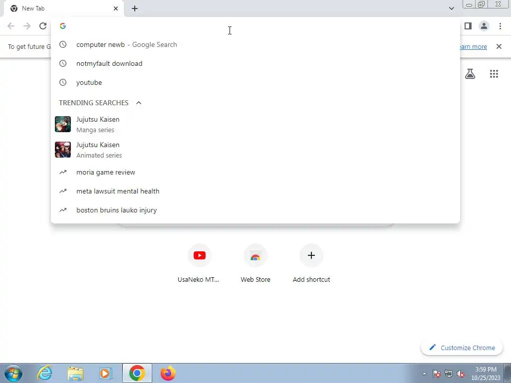Click the Add shortcut button
Image resolution: width=511 pixels, height=383 pixels.
311,264
